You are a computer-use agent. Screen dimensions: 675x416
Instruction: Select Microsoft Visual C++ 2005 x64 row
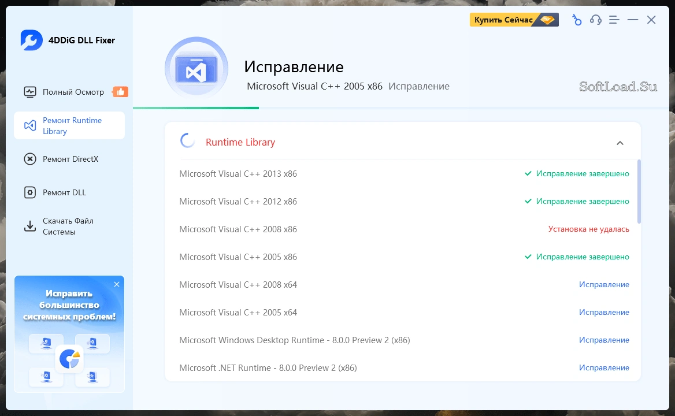click(x=404, y=313)
